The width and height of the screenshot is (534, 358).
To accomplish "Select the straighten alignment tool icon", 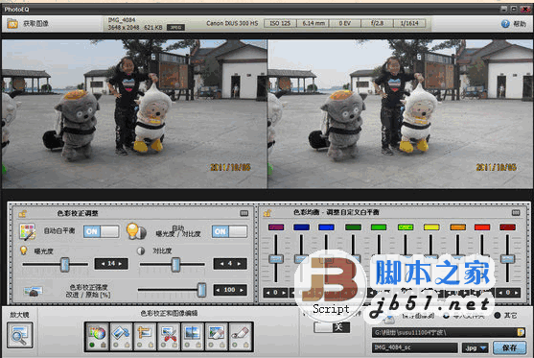I will (x=145, y=333).
